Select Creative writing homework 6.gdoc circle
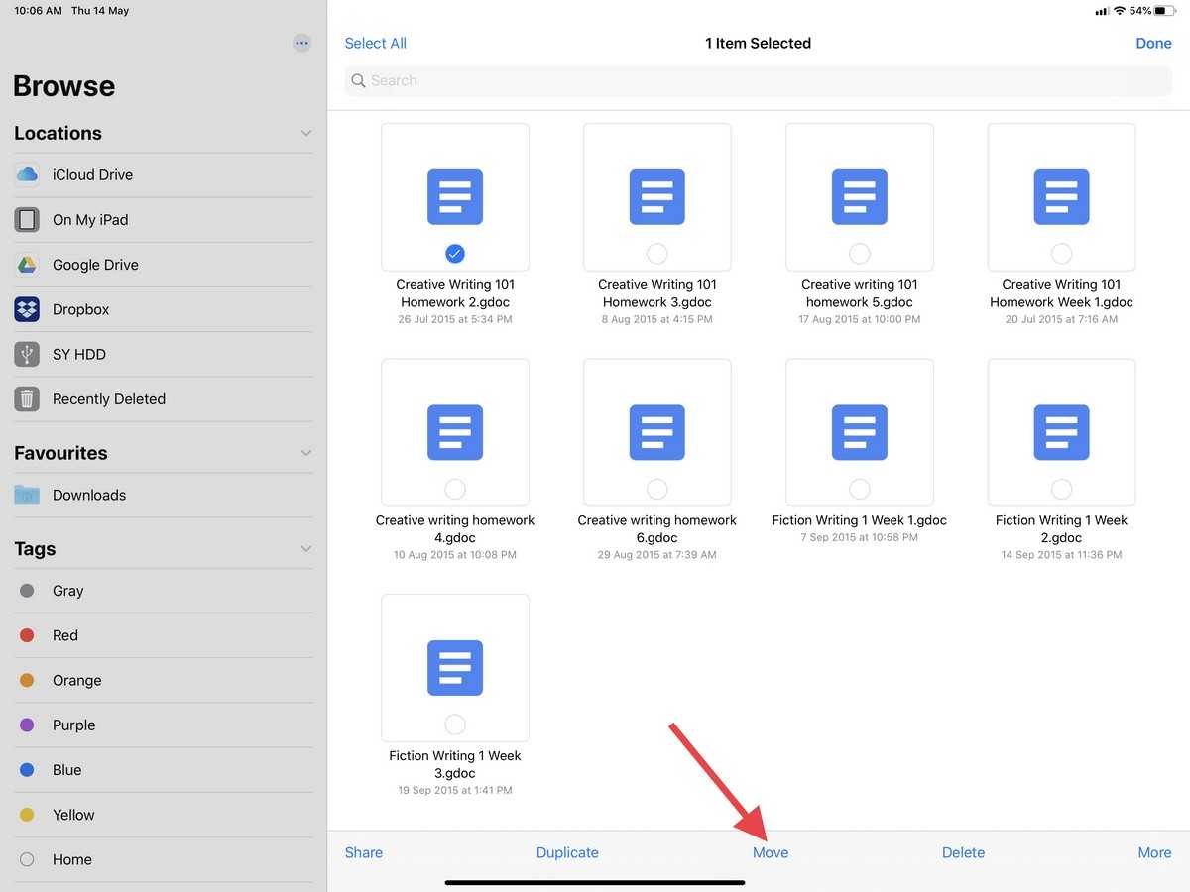 click(x=657, y=489)
